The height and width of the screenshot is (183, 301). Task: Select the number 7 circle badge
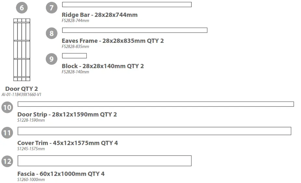tap(51, 7)
